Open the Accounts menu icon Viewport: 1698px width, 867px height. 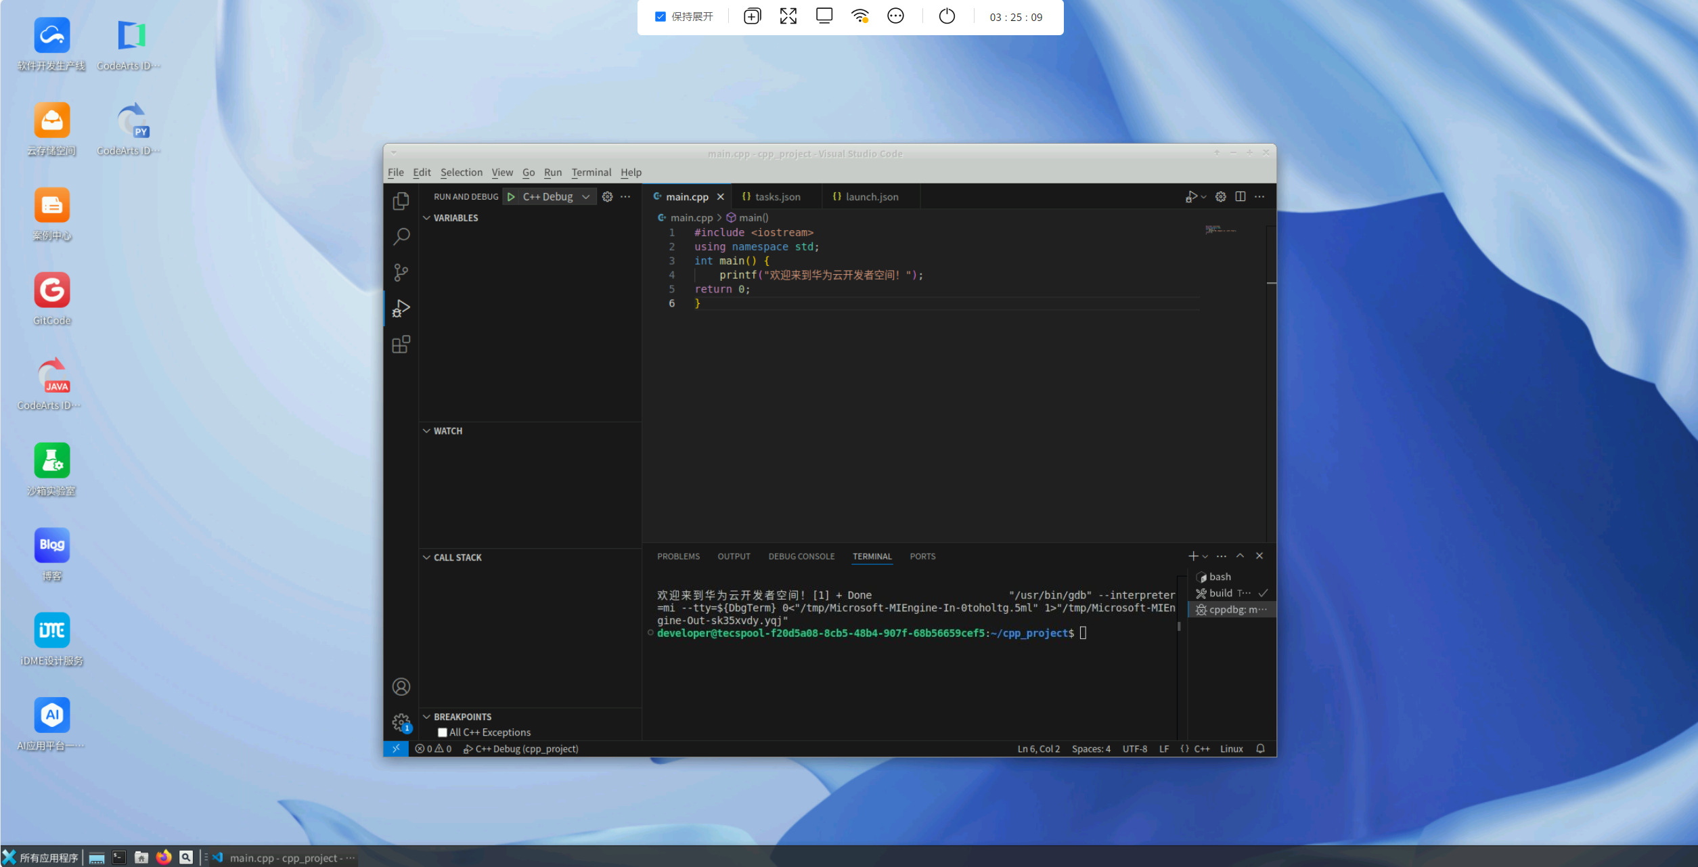(401, 687)
